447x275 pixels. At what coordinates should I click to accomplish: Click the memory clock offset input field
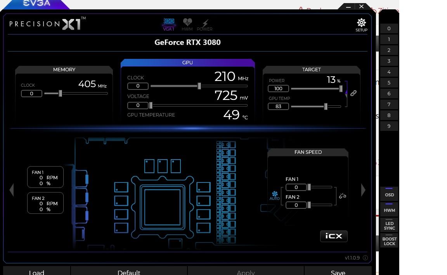pos(31,93)
